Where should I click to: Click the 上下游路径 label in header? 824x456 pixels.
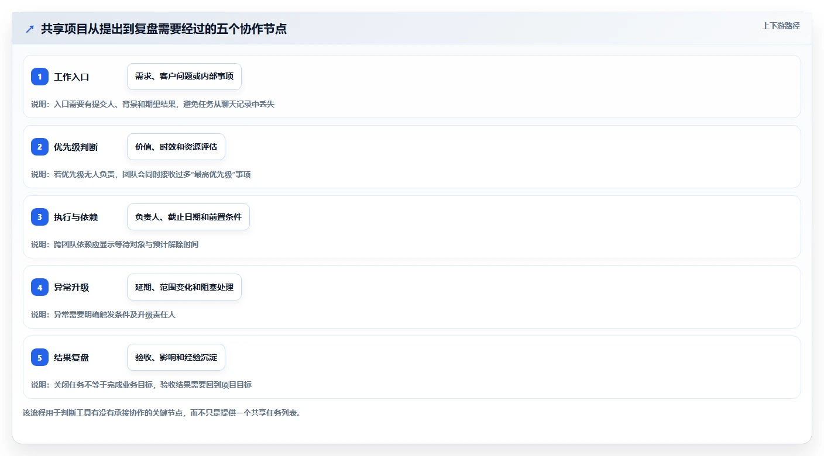tap(781, 26)
